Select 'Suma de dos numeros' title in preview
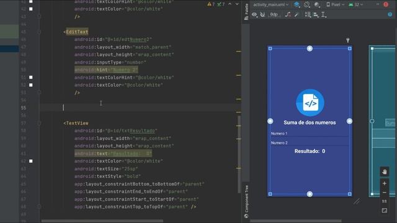Viewport: 397px width, 223px height. (x=310, y=123)
